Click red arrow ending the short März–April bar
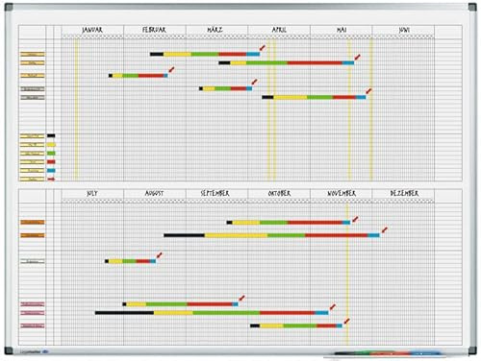The width and height of the screenshot is (481, 361). [x=254, y=83]
